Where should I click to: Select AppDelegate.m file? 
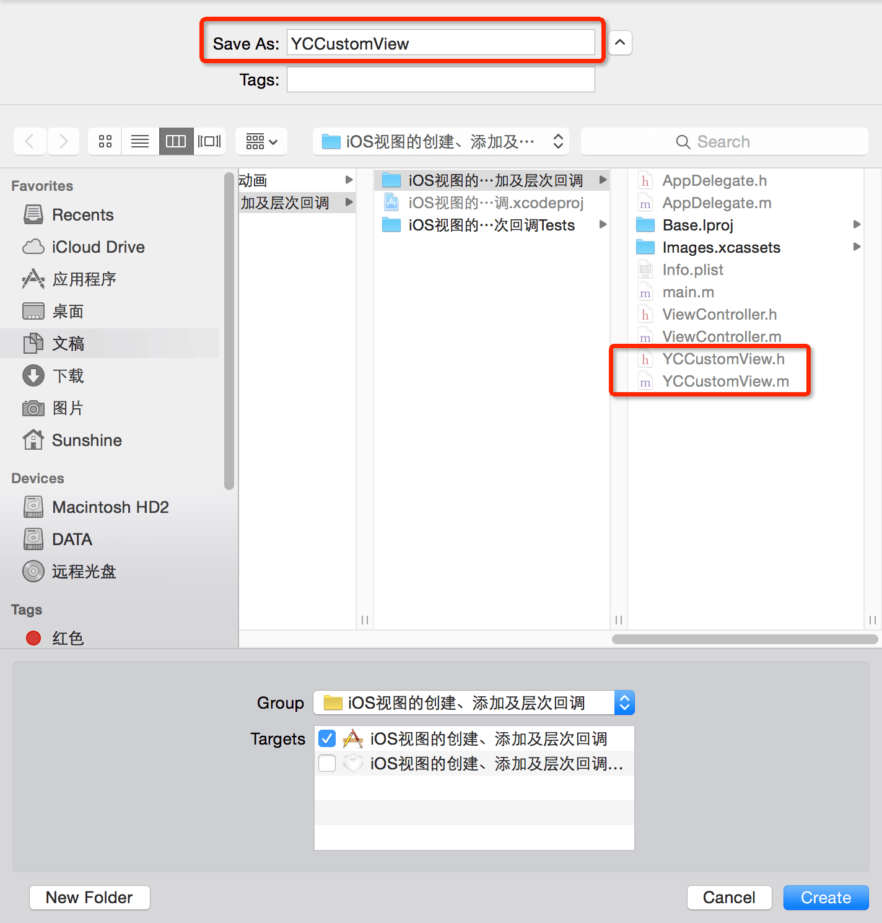tap(746, 203)
